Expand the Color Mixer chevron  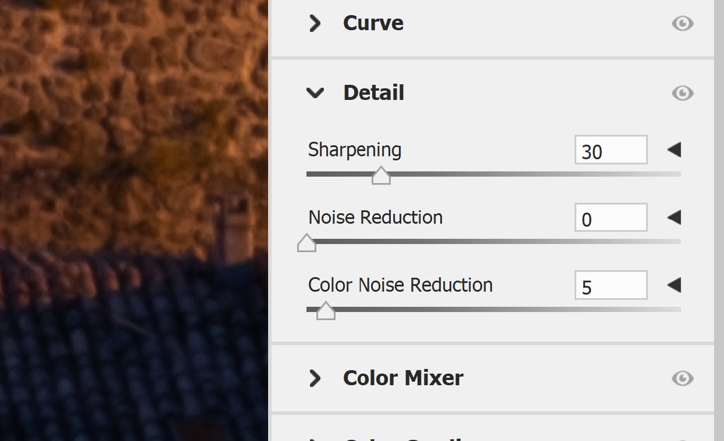(x=315, y=378)
